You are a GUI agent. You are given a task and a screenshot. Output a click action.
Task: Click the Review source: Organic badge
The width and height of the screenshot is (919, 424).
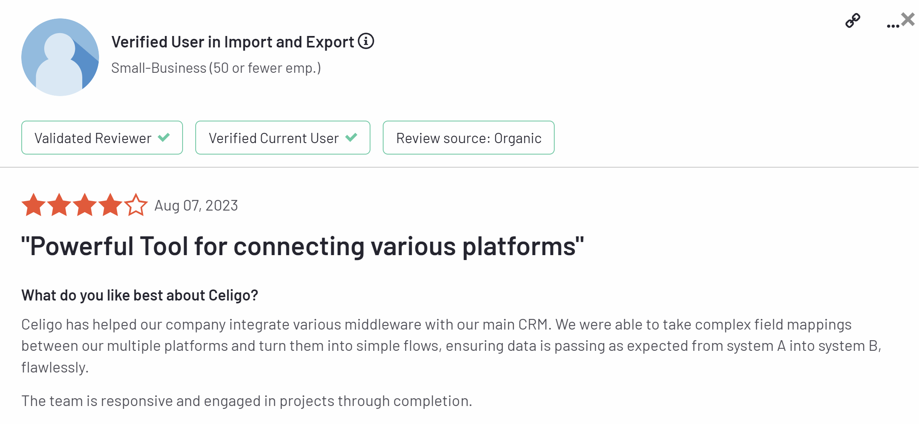tap(468, 138)
